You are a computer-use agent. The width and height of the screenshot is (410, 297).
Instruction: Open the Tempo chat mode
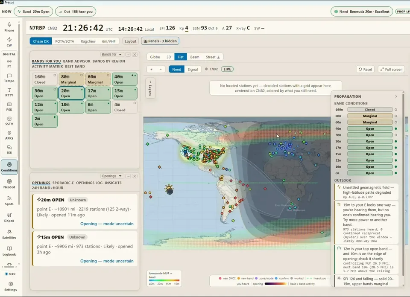[x=9, y=78]
